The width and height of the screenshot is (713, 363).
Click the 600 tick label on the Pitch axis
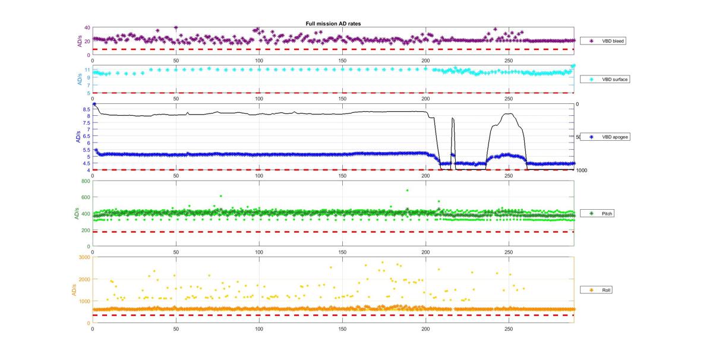coord(86,197)
